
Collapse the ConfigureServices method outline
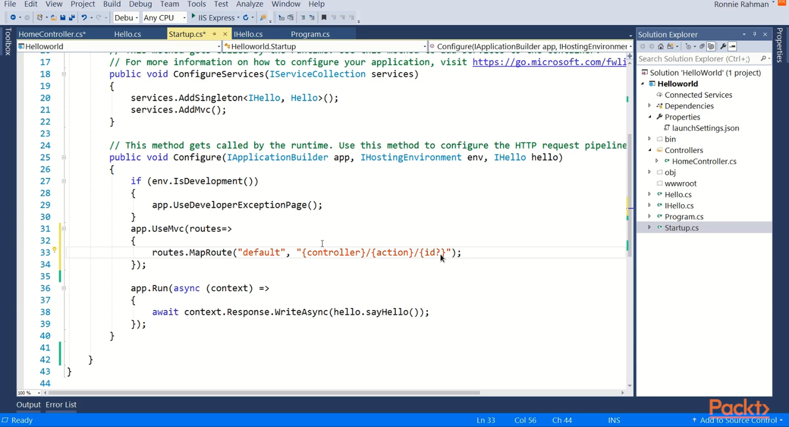click(x=64, y=74)
